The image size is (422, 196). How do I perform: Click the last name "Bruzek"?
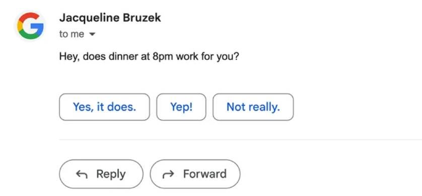click(x=142, y=18)
